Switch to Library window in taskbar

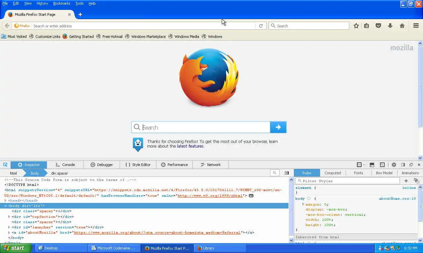(x=220, y=248)
